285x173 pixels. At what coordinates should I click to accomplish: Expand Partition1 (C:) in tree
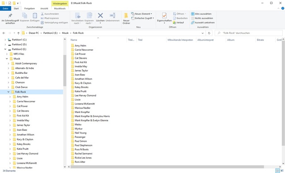[5, 40]
